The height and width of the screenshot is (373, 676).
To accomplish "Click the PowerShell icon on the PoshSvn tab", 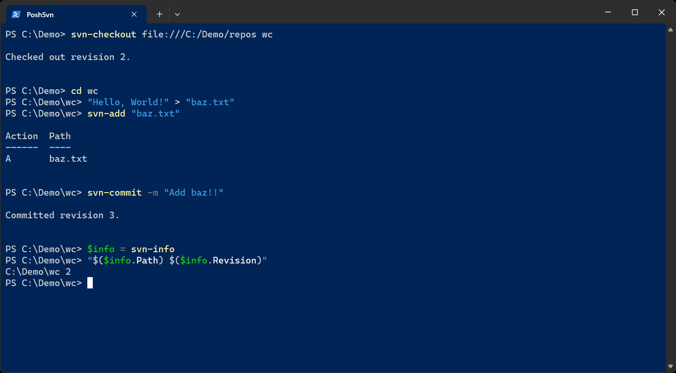I will [16, 14].
